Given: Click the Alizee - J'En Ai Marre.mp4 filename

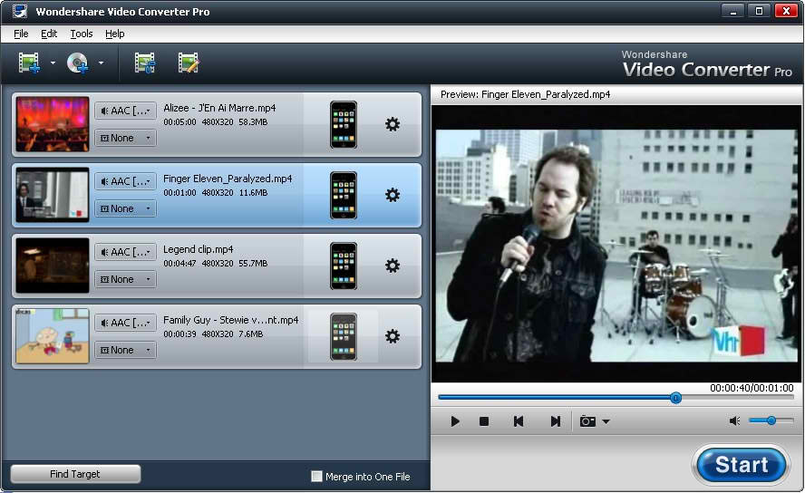Looking at the screenshot, I should (x=219, y=108).
